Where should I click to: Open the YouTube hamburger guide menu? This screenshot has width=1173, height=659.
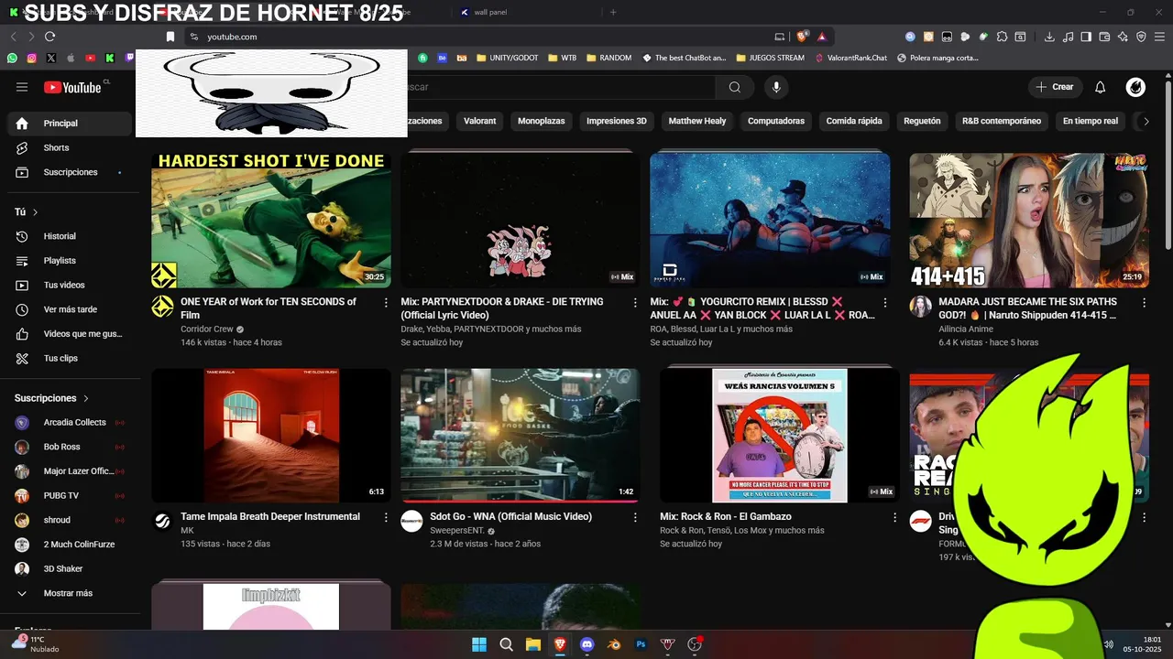pyautogui.click(x=22, y=87)
